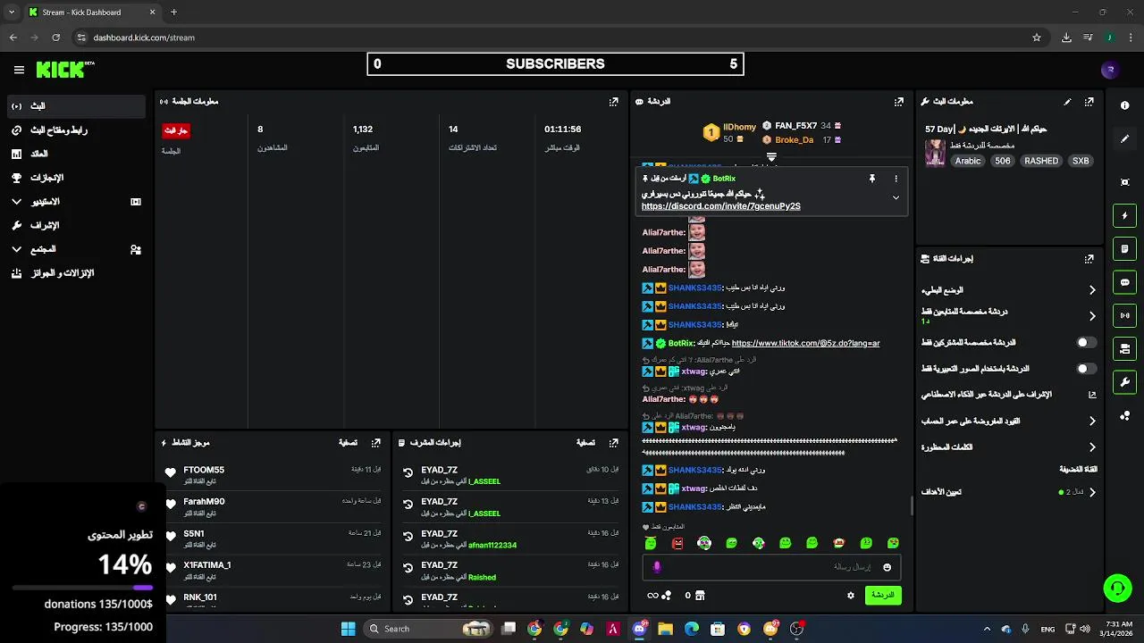Open the AI chat moderation external link
The image size is (1144, 643).
(x=1092, y=394)
